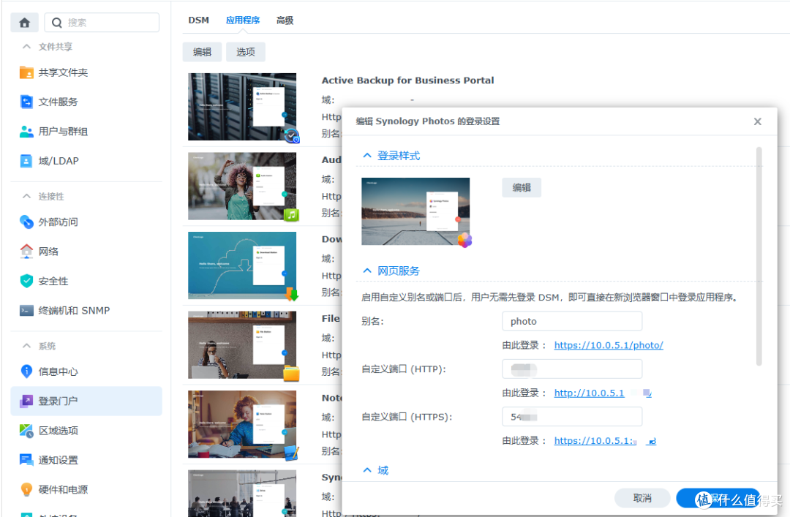The image size is (790, 517).
Task: Select Audio Station thumbnail with music icon
Action: click(x=242, y=186)
